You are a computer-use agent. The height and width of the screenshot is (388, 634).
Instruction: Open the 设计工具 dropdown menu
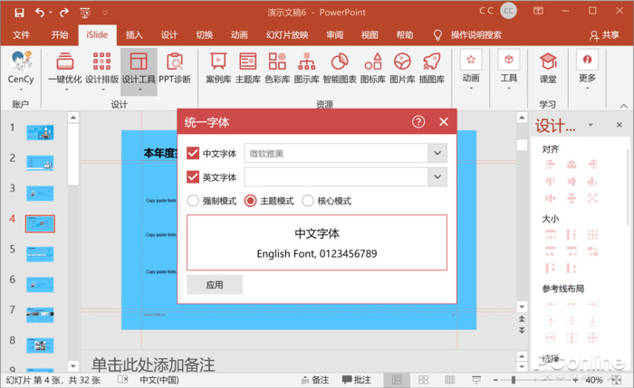pyautogui.click(x=139, y=68)
